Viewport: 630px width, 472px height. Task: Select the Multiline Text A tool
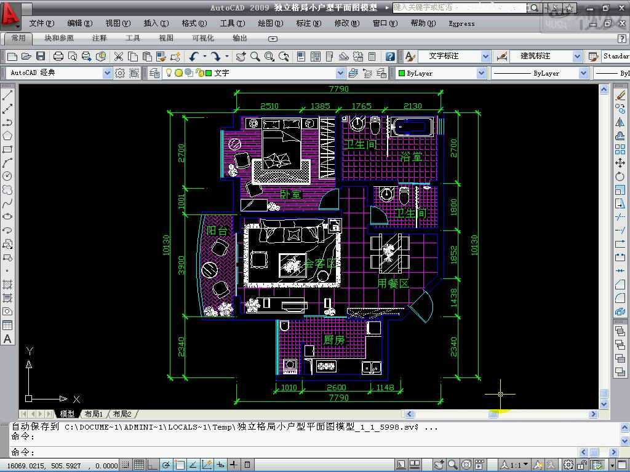click(x=7, y=339)
